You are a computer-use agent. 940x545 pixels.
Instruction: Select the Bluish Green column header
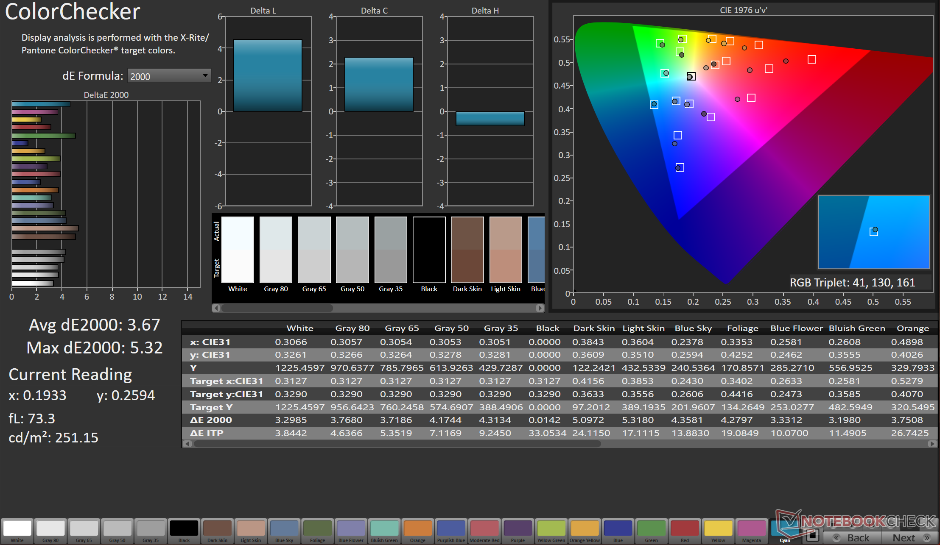coord(857,328)
